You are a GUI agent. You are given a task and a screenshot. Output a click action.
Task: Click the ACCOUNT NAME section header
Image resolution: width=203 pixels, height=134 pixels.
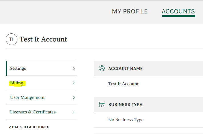[149, 69]
